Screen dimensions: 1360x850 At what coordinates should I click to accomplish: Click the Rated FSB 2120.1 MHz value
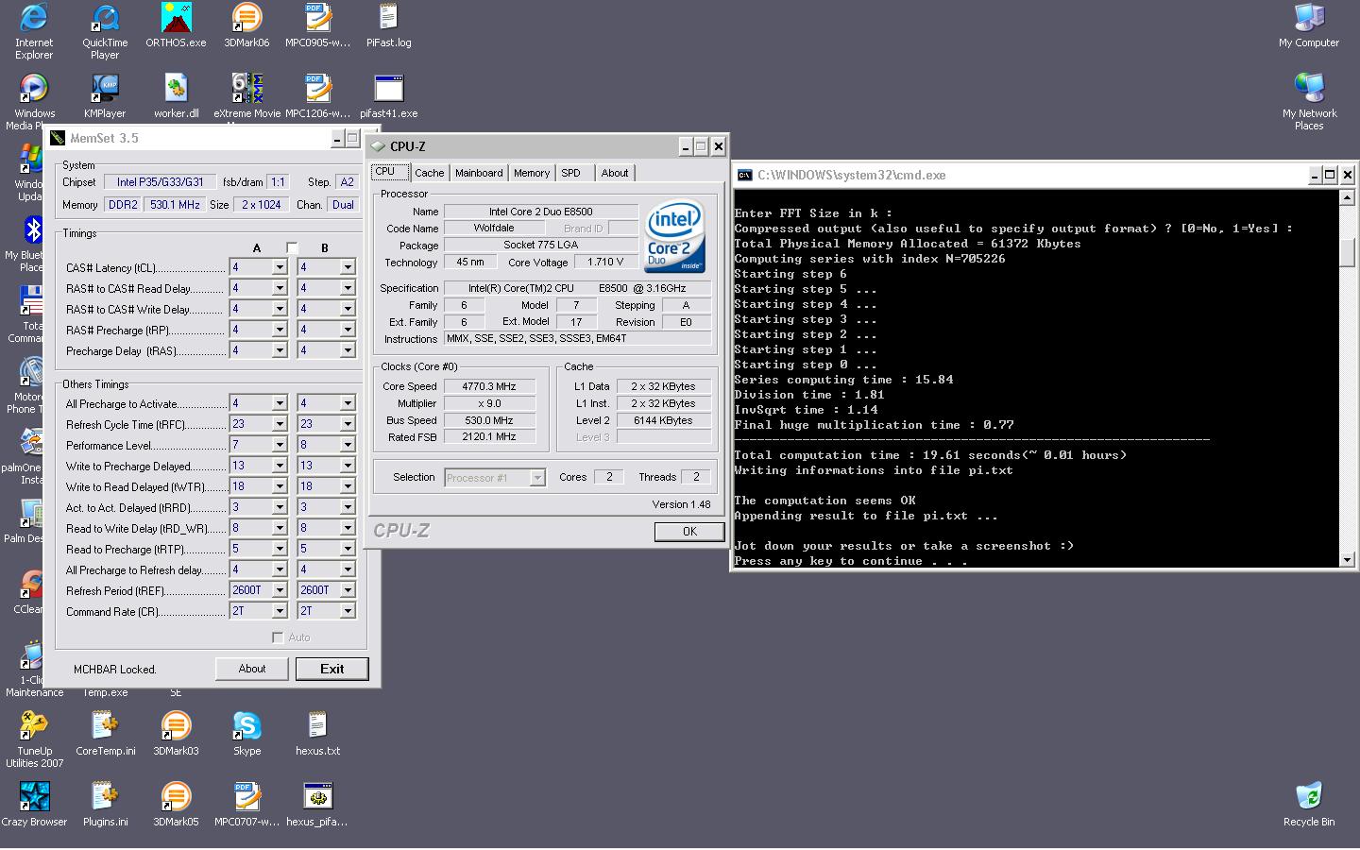pyautogui.click(x=489, y=437)
